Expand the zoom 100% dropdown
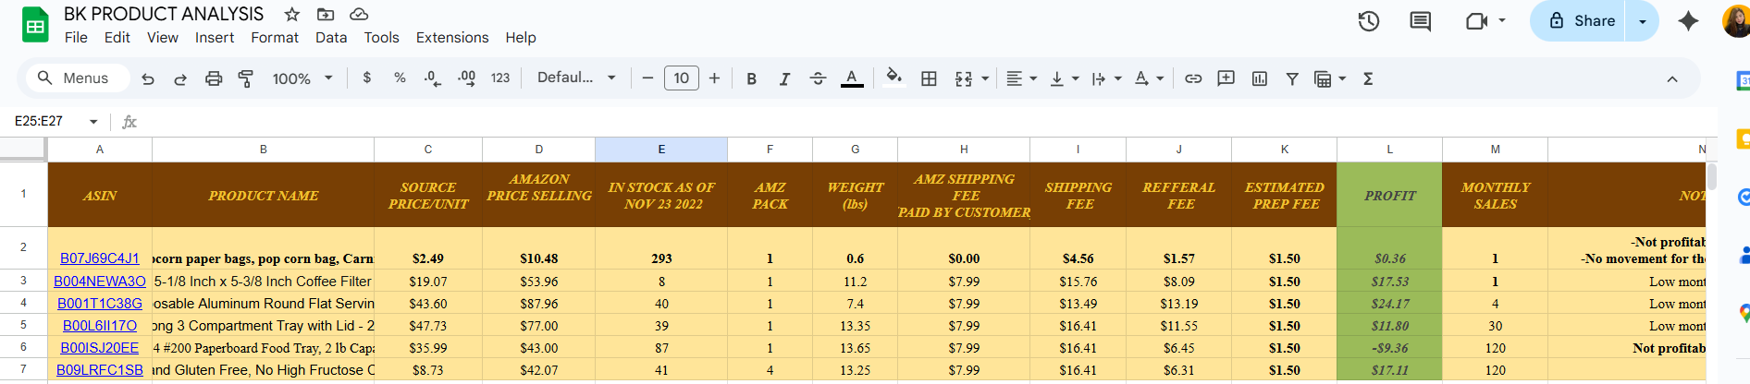The image size is (1750, 384). [302, 79]
